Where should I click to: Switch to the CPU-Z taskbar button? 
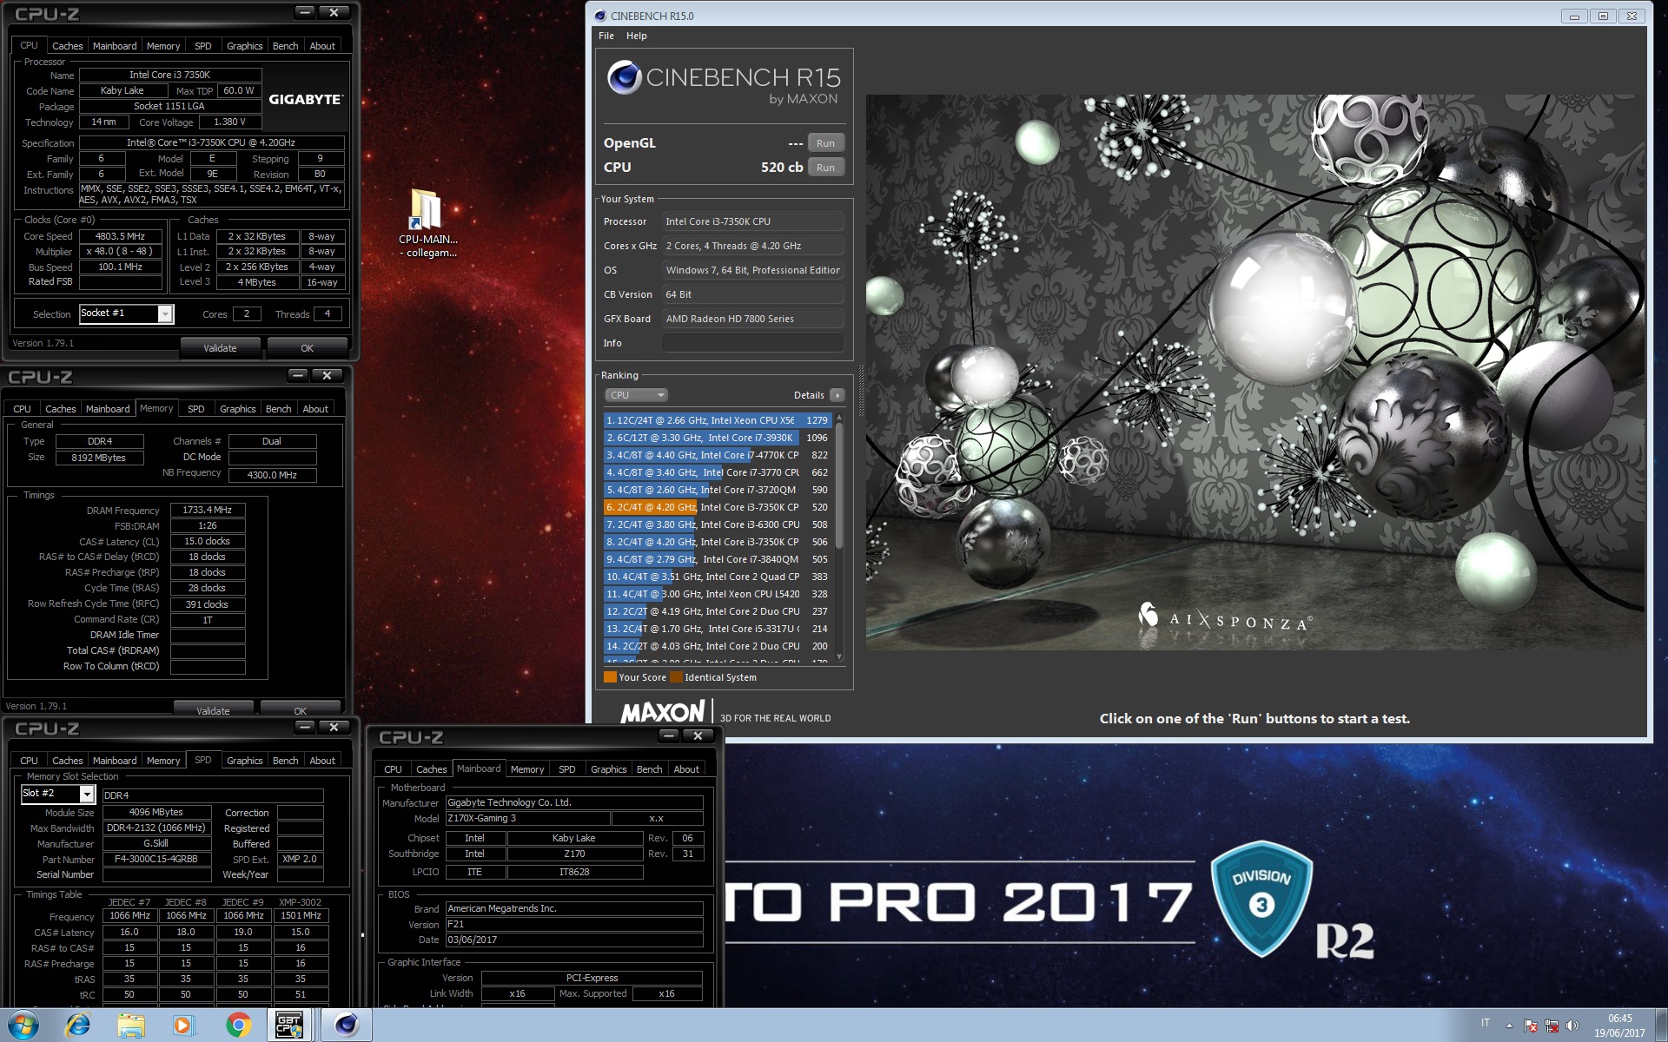(289, 1025)
